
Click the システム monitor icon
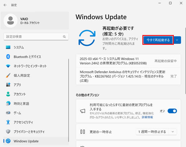point(8,47)
